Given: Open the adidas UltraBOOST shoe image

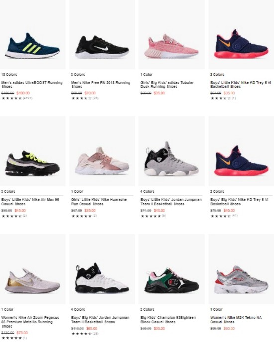Looking at the screenshot, I should pos(32,34).
